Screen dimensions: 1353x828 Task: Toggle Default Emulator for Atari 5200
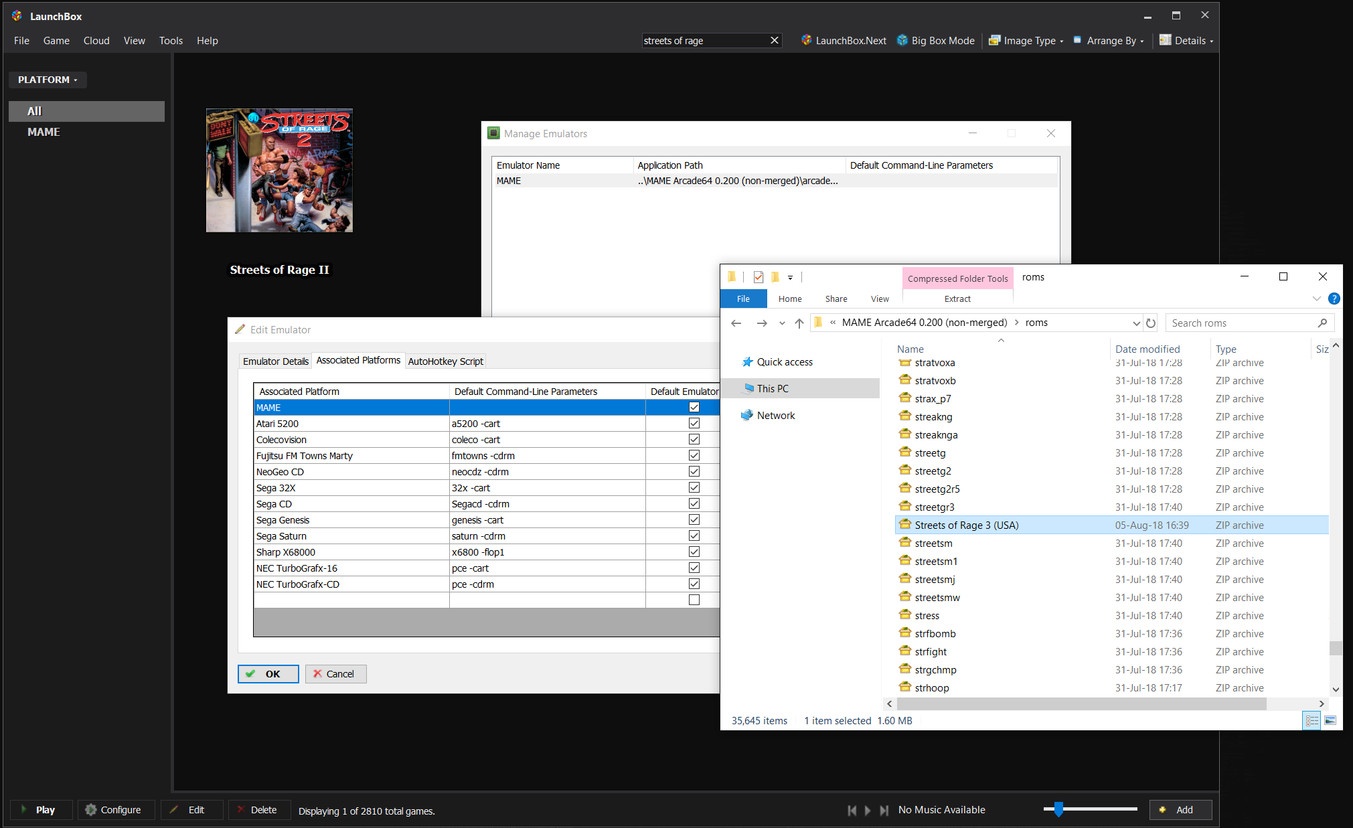coord(694,423)
